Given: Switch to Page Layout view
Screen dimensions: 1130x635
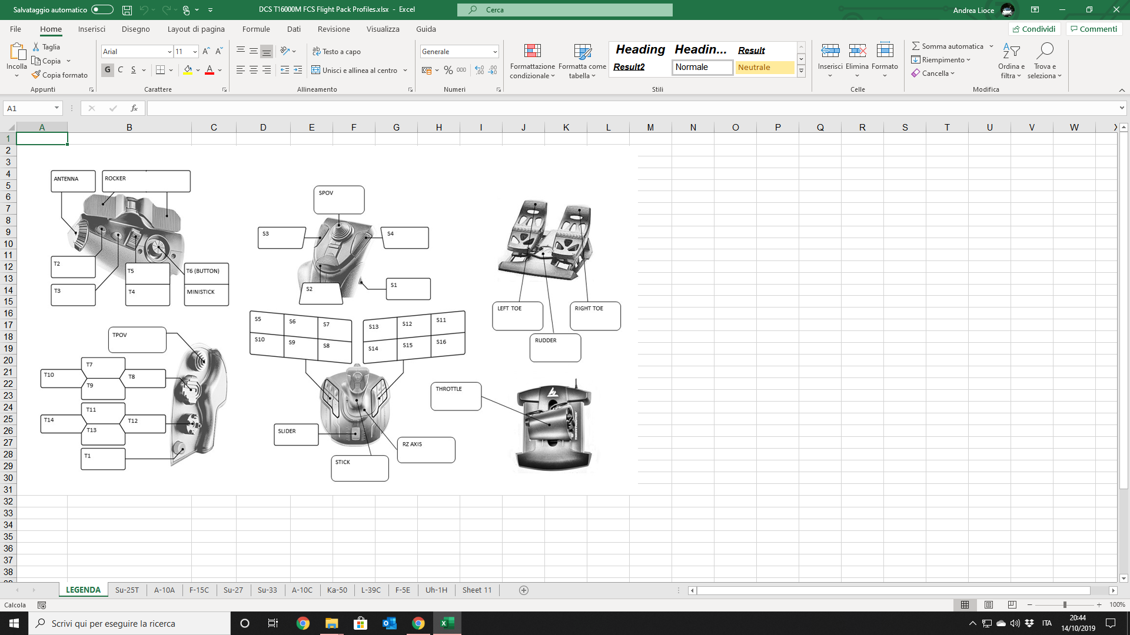Looking at the screenshot, I should tap(989, 604).
